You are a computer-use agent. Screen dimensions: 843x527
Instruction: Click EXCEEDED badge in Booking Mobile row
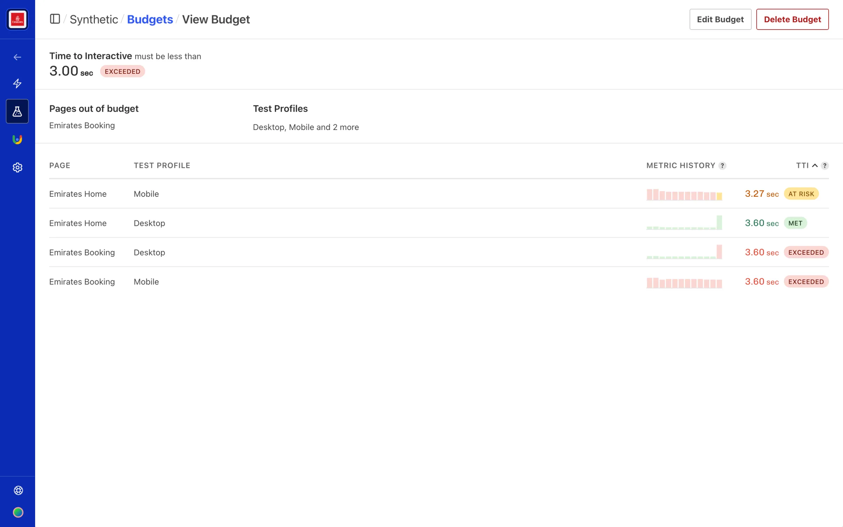pyautogui.click(x=806, y=282)
